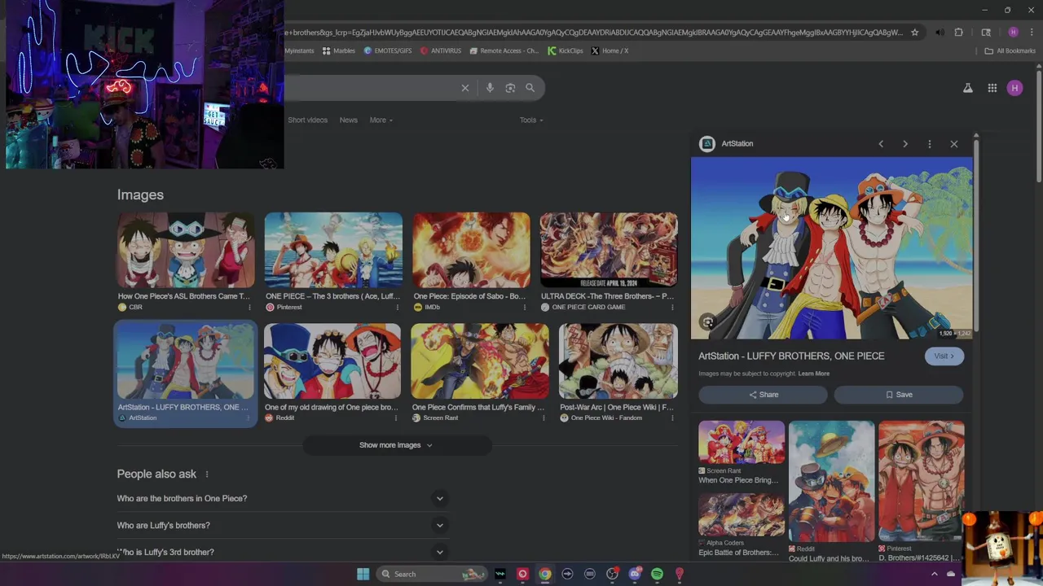Open CBR ASL Brothers image thumbnail
Screen dimensions: 1043x586
click(x=186, y=250)
